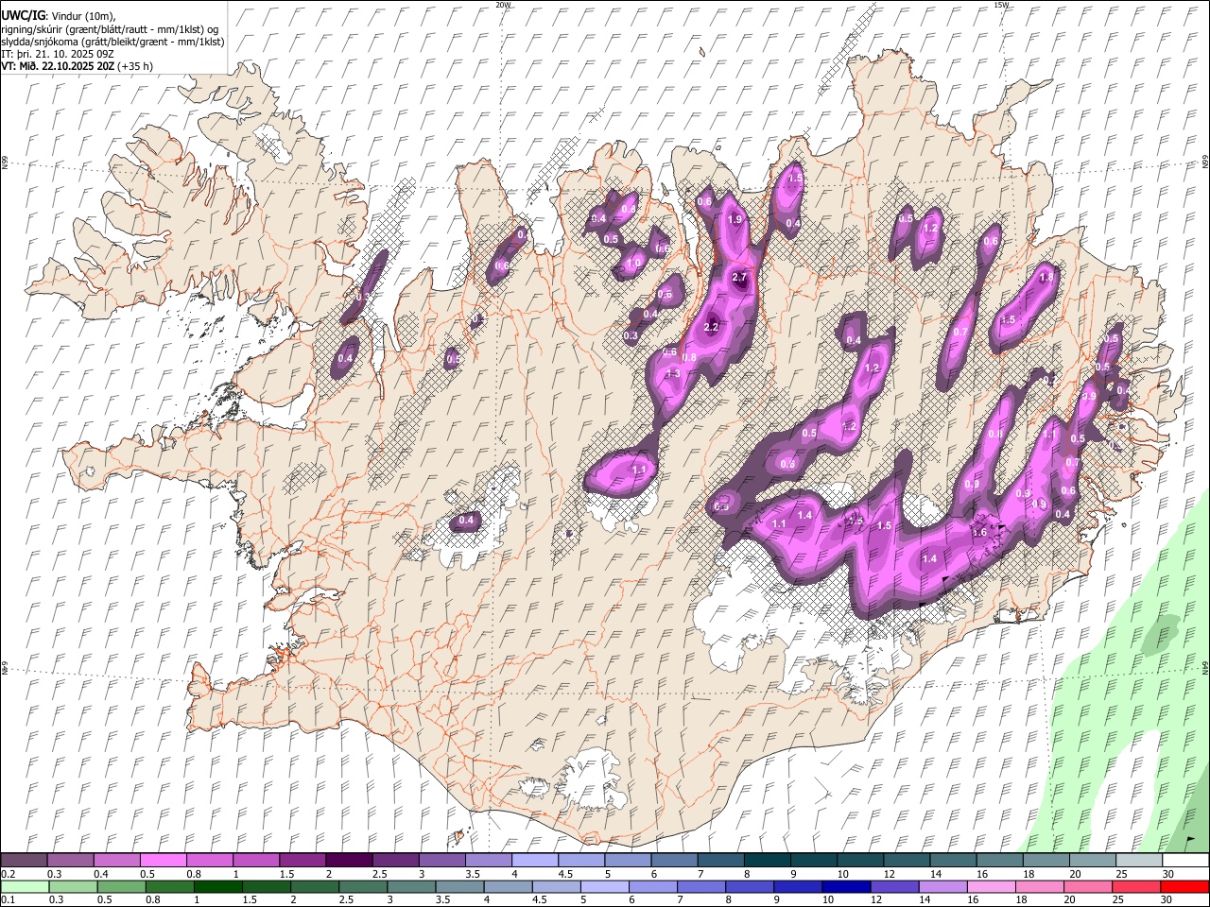Click the "0.1" rain legend label

click(x=9, y=900)
